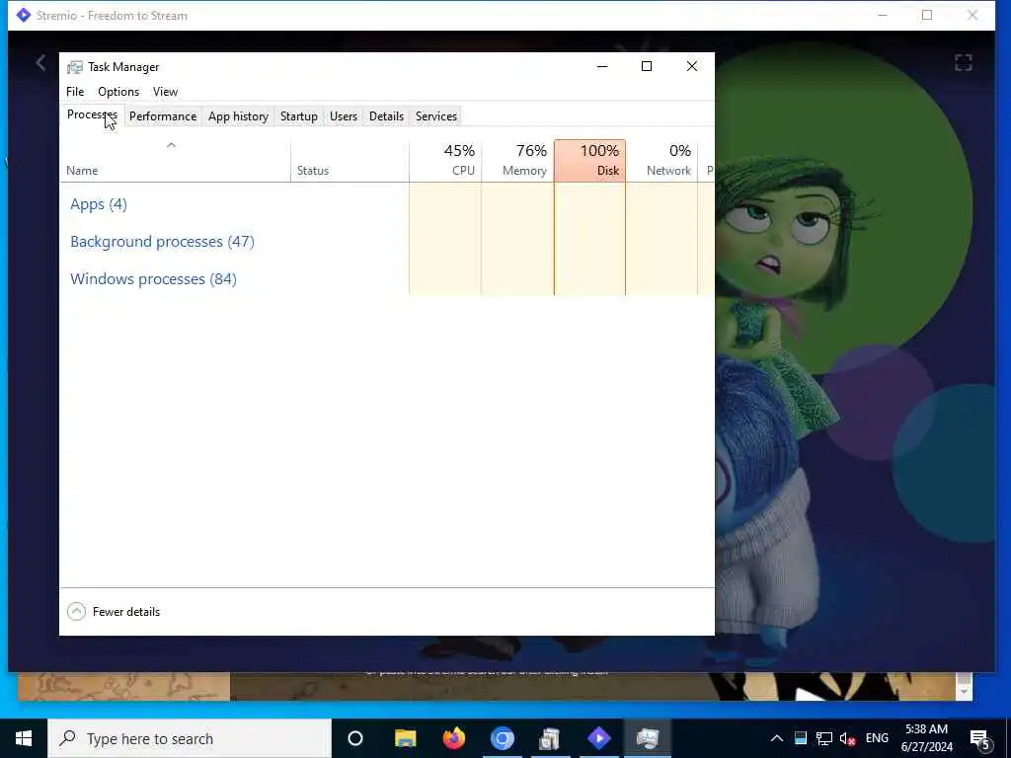Open Cortana circle on taskbar

[355, 738]
